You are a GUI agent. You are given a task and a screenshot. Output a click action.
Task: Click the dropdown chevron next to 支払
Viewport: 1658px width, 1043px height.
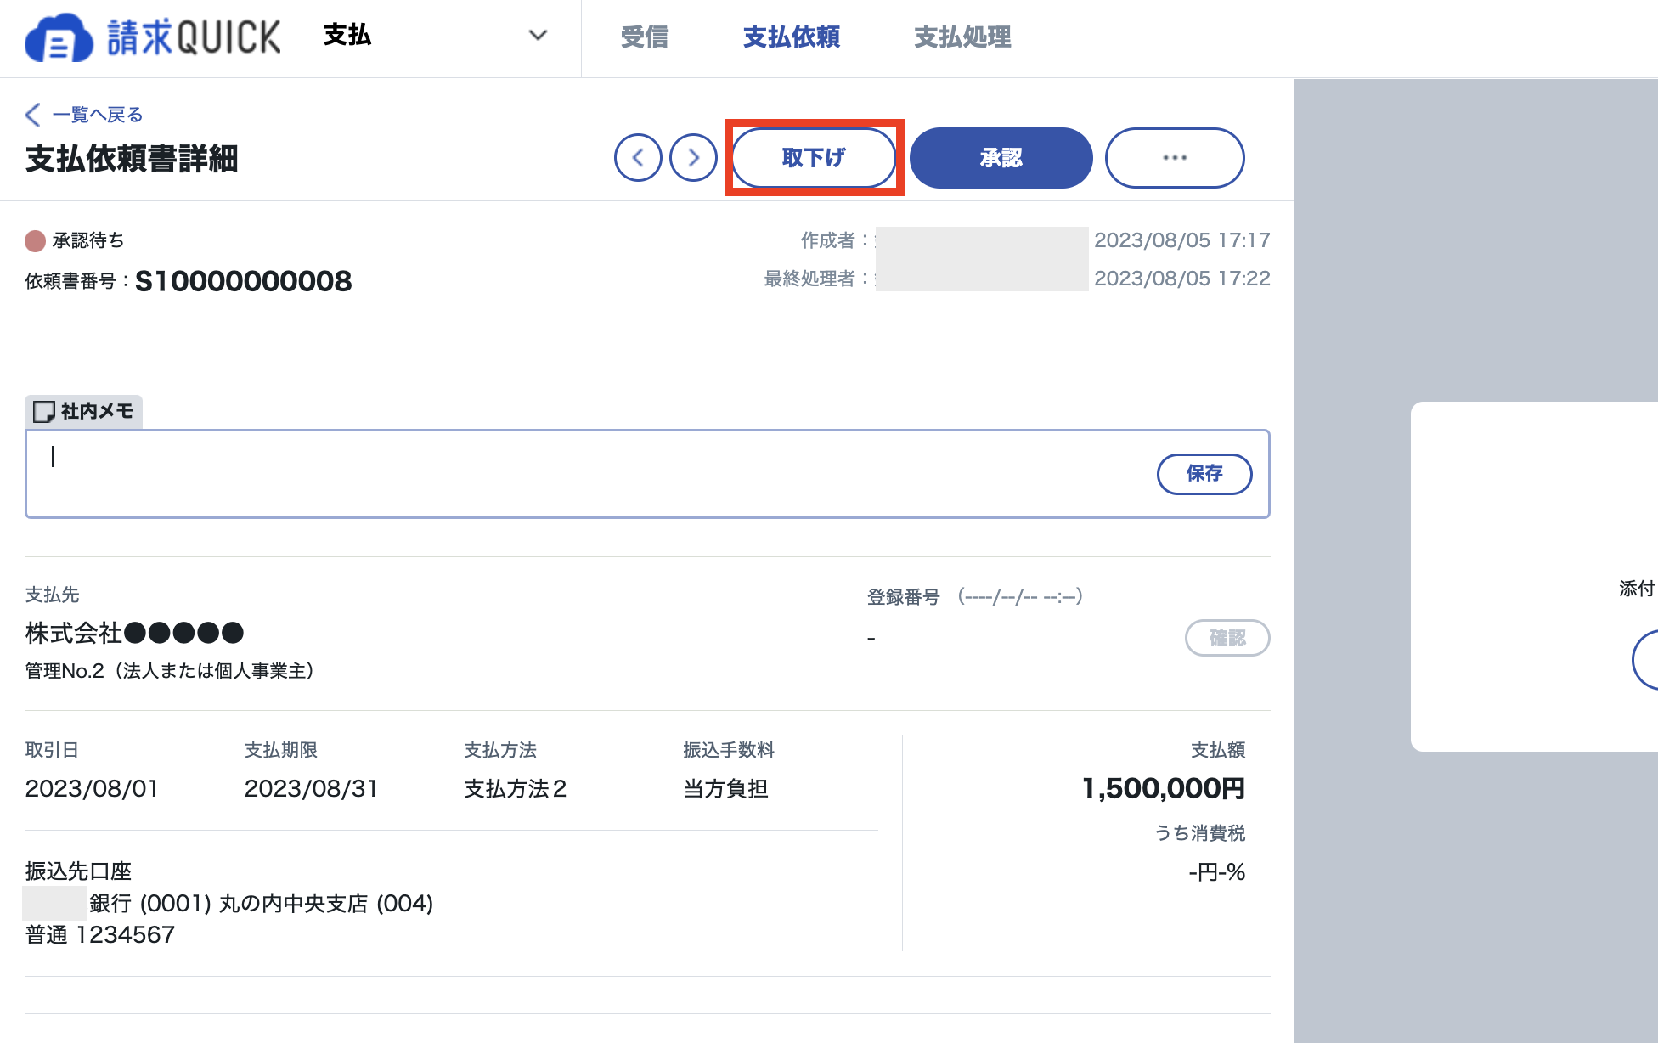[x=538, y=36]
